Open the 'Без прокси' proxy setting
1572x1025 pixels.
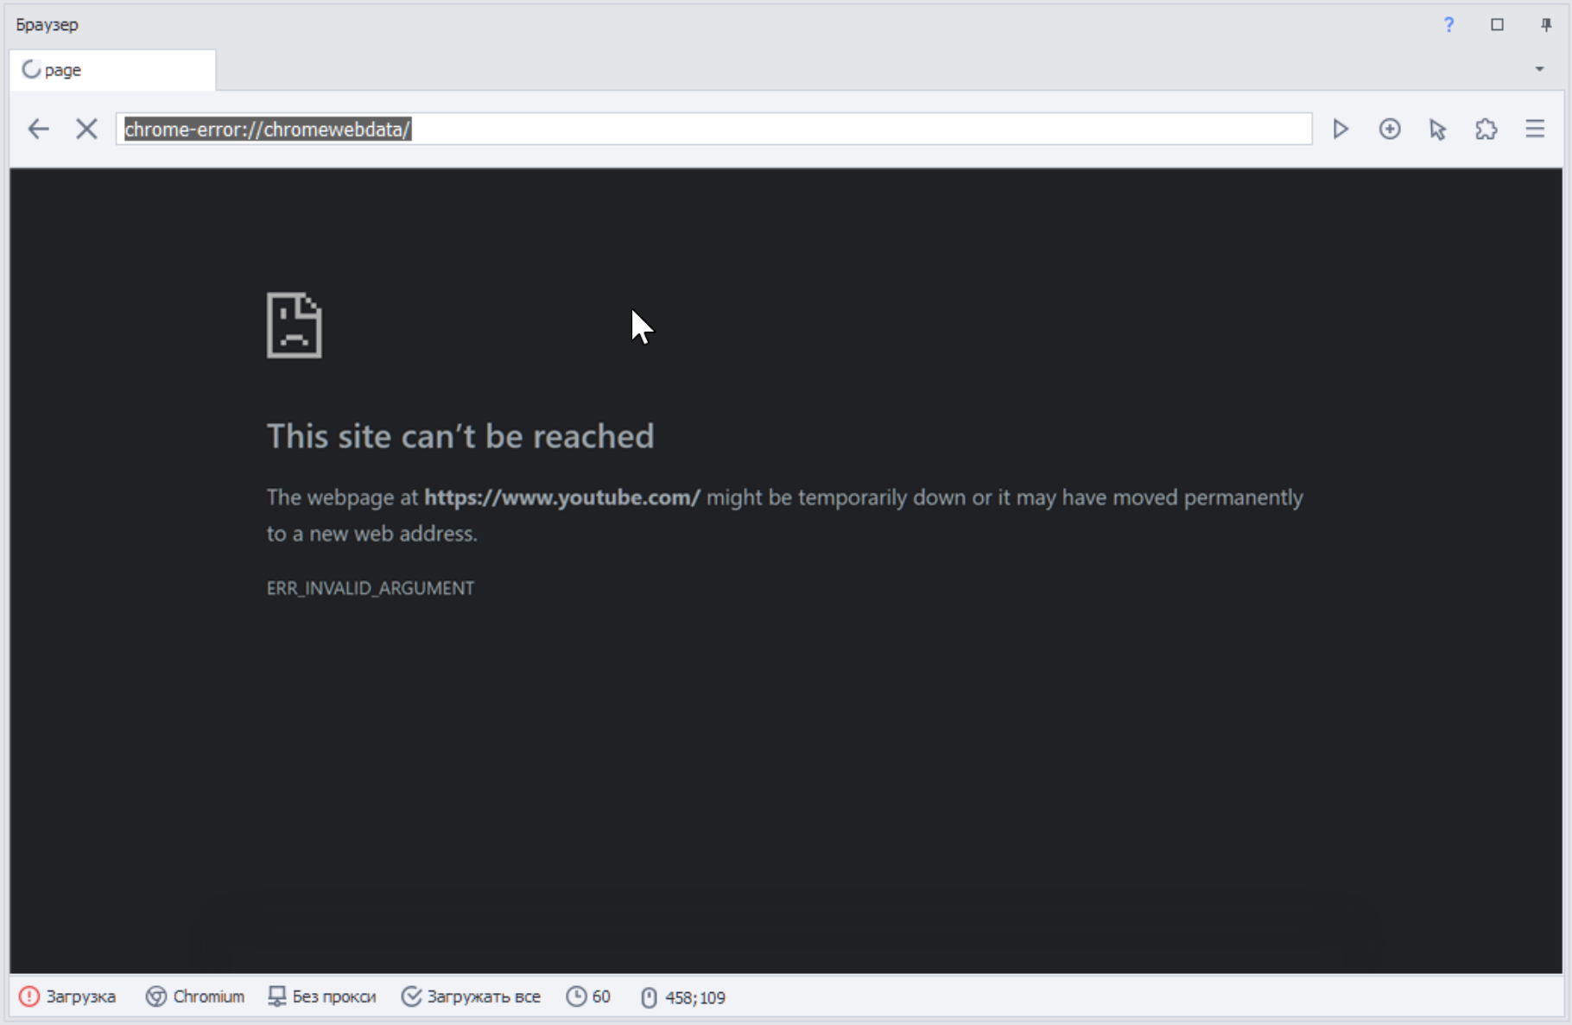tap(322, 997)
